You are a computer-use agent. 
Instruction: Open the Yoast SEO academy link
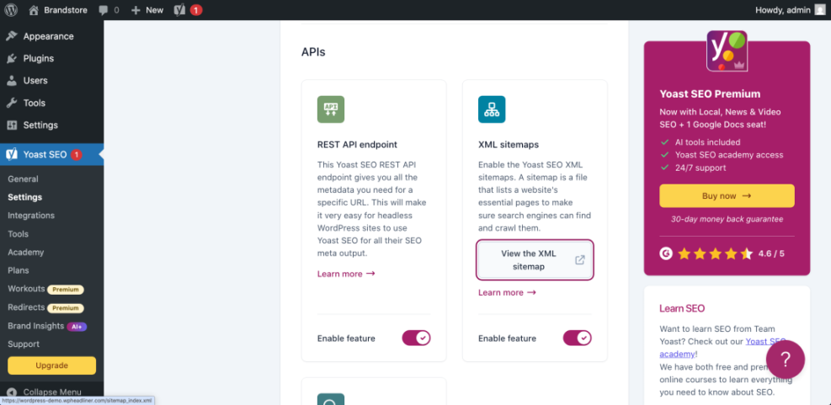[x=723, y=348]
